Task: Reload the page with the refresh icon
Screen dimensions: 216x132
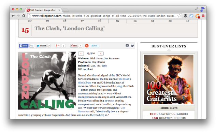Action: point(24,16)
